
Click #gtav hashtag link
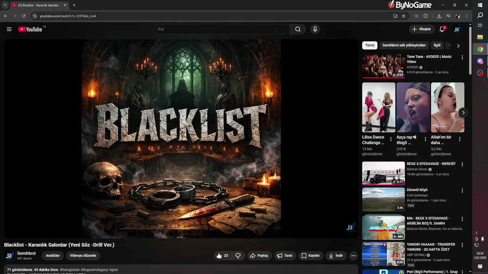(114, 270)
